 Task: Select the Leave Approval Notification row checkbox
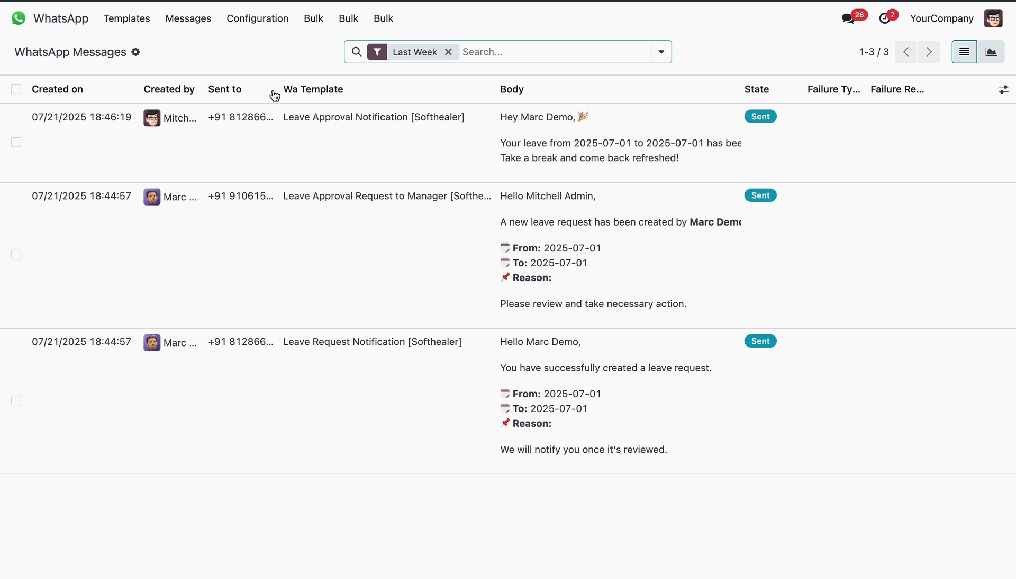tap(16, 143)
